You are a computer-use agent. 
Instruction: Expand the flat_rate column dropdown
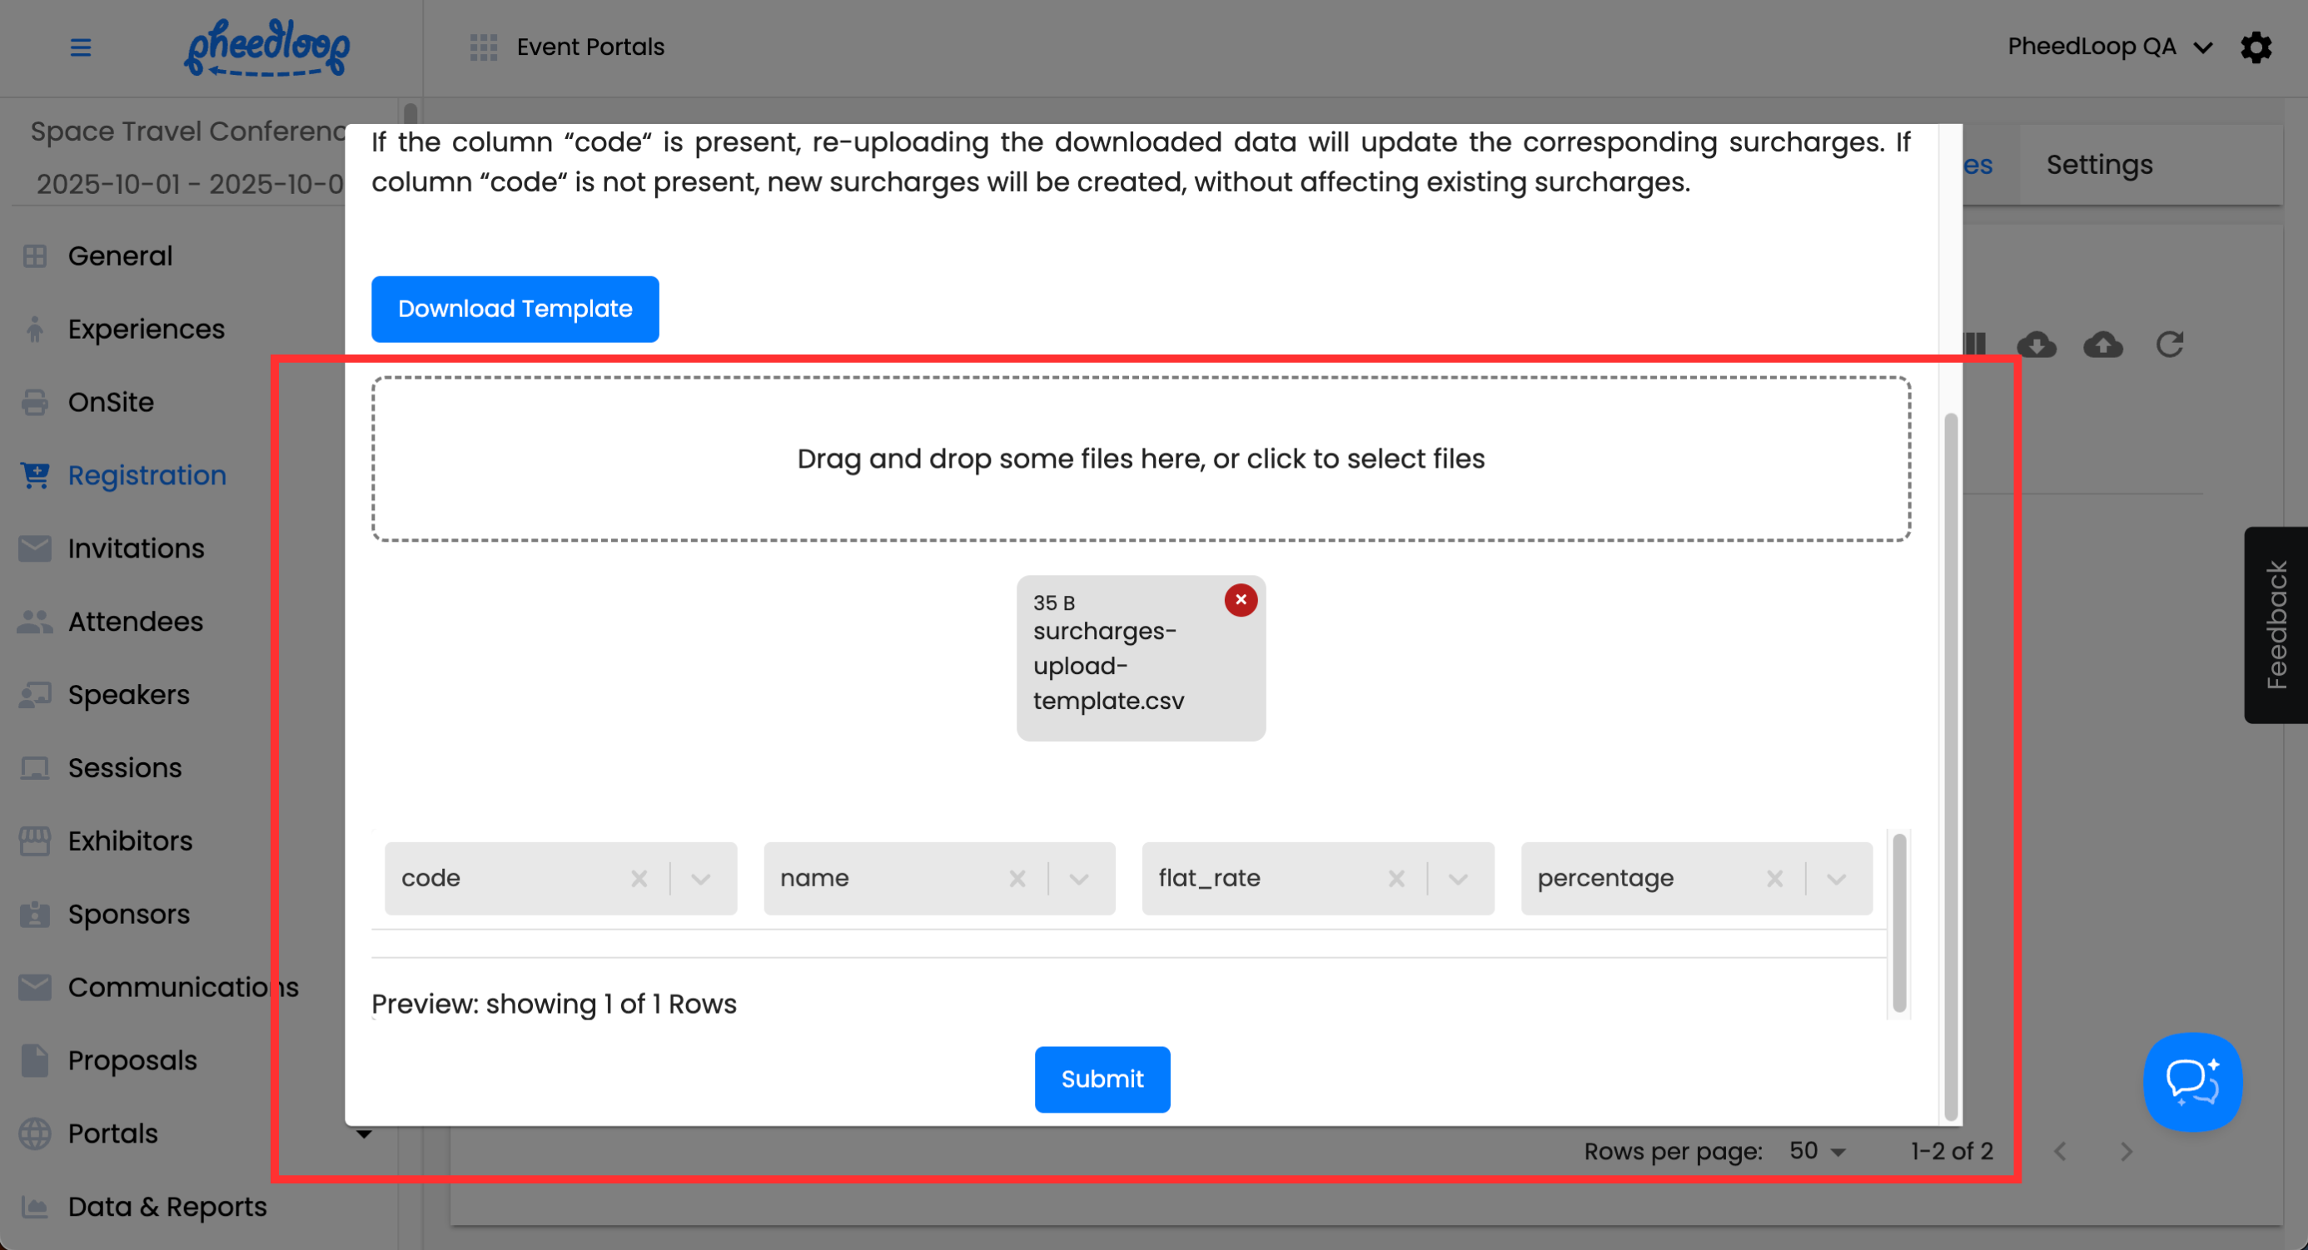[1458, 878]
